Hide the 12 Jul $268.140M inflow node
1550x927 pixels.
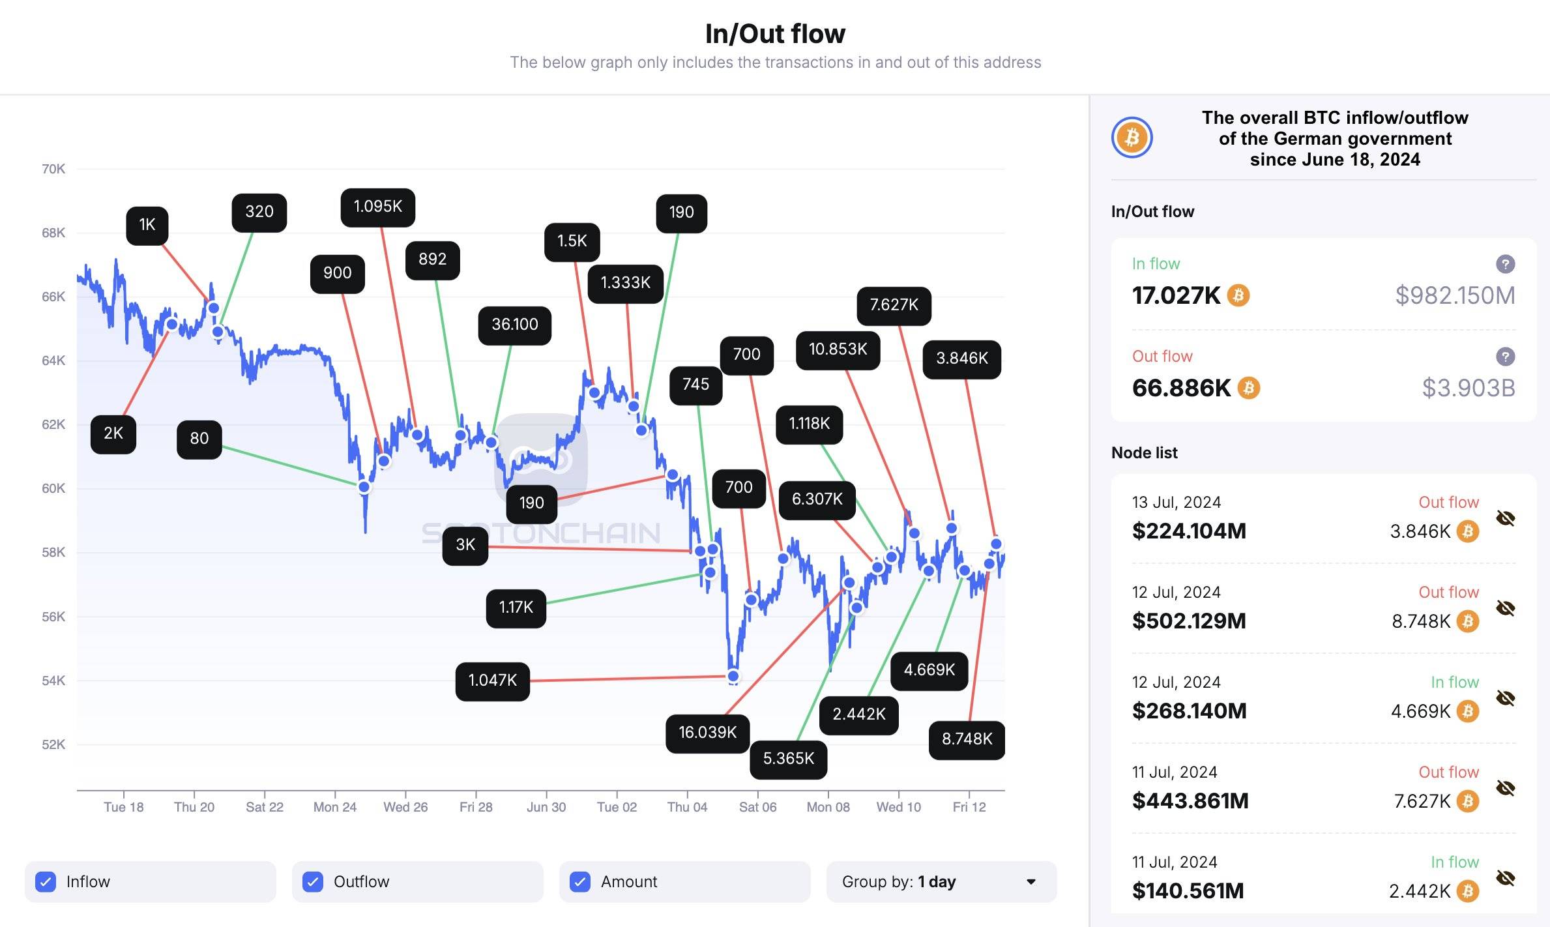[x=1506, y=698]
